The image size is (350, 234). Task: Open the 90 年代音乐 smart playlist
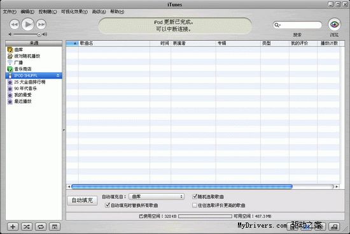click(34, 89)
